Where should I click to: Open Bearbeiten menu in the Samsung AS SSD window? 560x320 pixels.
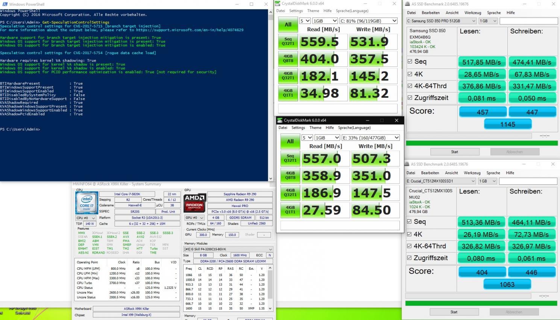coord(431,13)
